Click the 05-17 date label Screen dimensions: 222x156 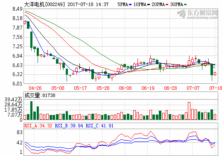[80, 88]
